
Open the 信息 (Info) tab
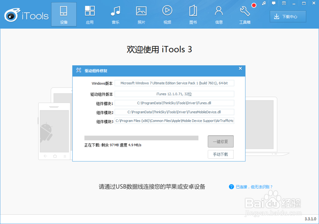pos(219,14)
